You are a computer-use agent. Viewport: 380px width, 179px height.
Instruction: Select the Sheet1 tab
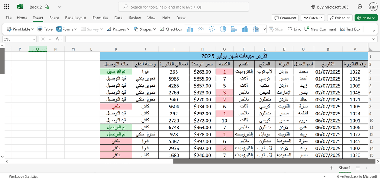click(345, 168)
